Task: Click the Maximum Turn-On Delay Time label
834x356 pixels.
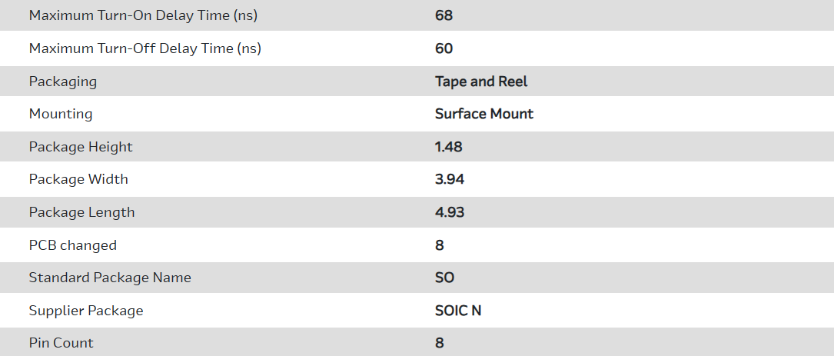Action: [145, 15]
